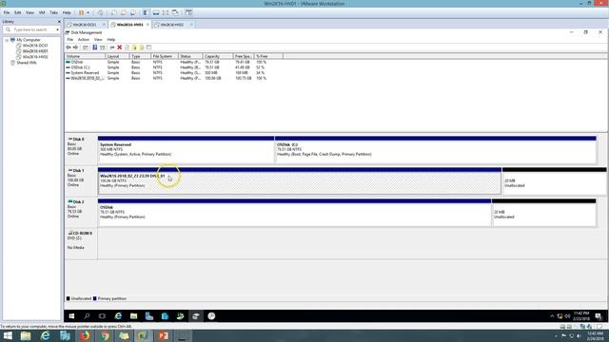Sort by the Layout column header
The width and height of the screenshot is (609, 342).
[x=117, y=56]
